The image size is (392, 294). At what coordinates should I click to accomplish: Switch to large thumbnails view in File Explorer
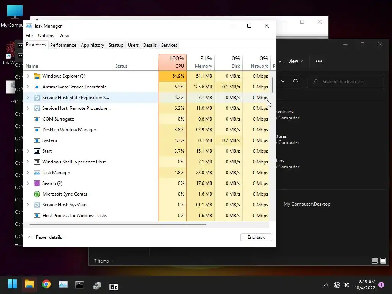tap(383, 261)
